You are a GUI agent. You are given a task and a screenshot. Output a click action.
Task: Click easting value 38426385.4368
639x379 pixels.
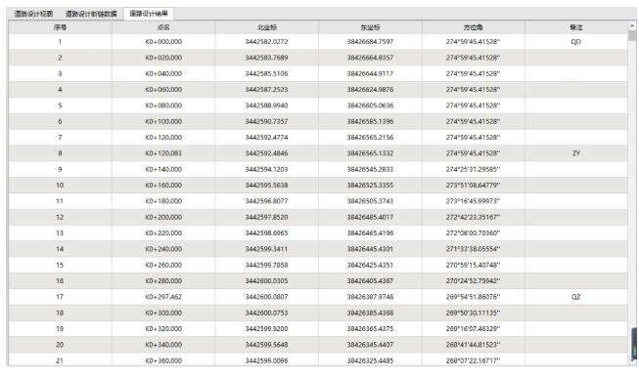coord(370,313)
